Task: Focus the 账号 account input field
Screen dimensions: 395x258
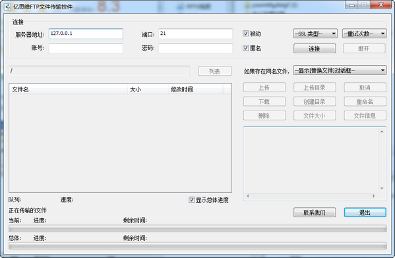Action: 86,48
